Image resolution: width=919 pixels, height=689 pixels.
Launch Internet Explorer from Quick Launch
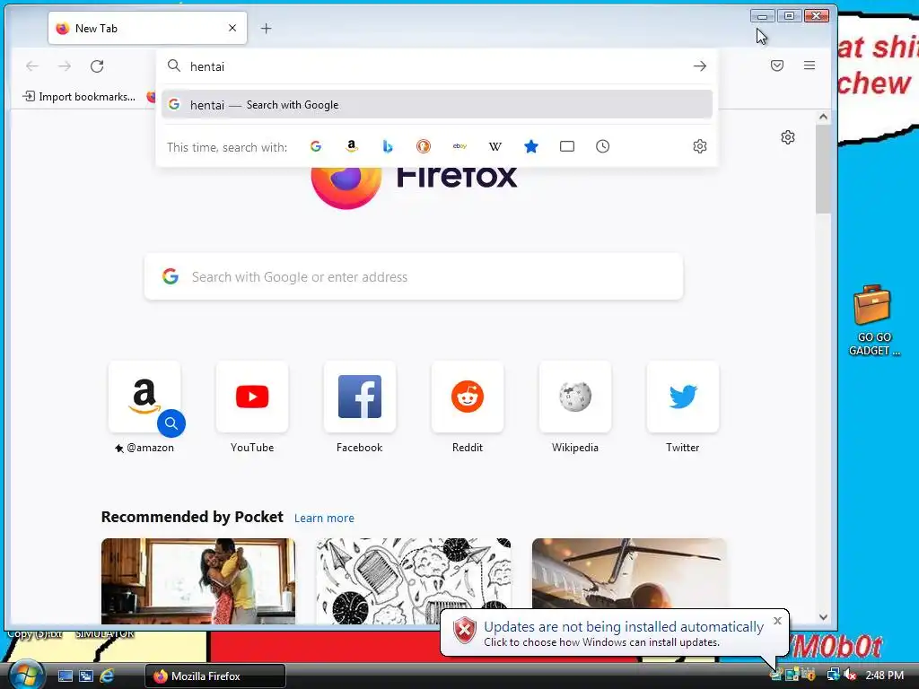[107, 676]
